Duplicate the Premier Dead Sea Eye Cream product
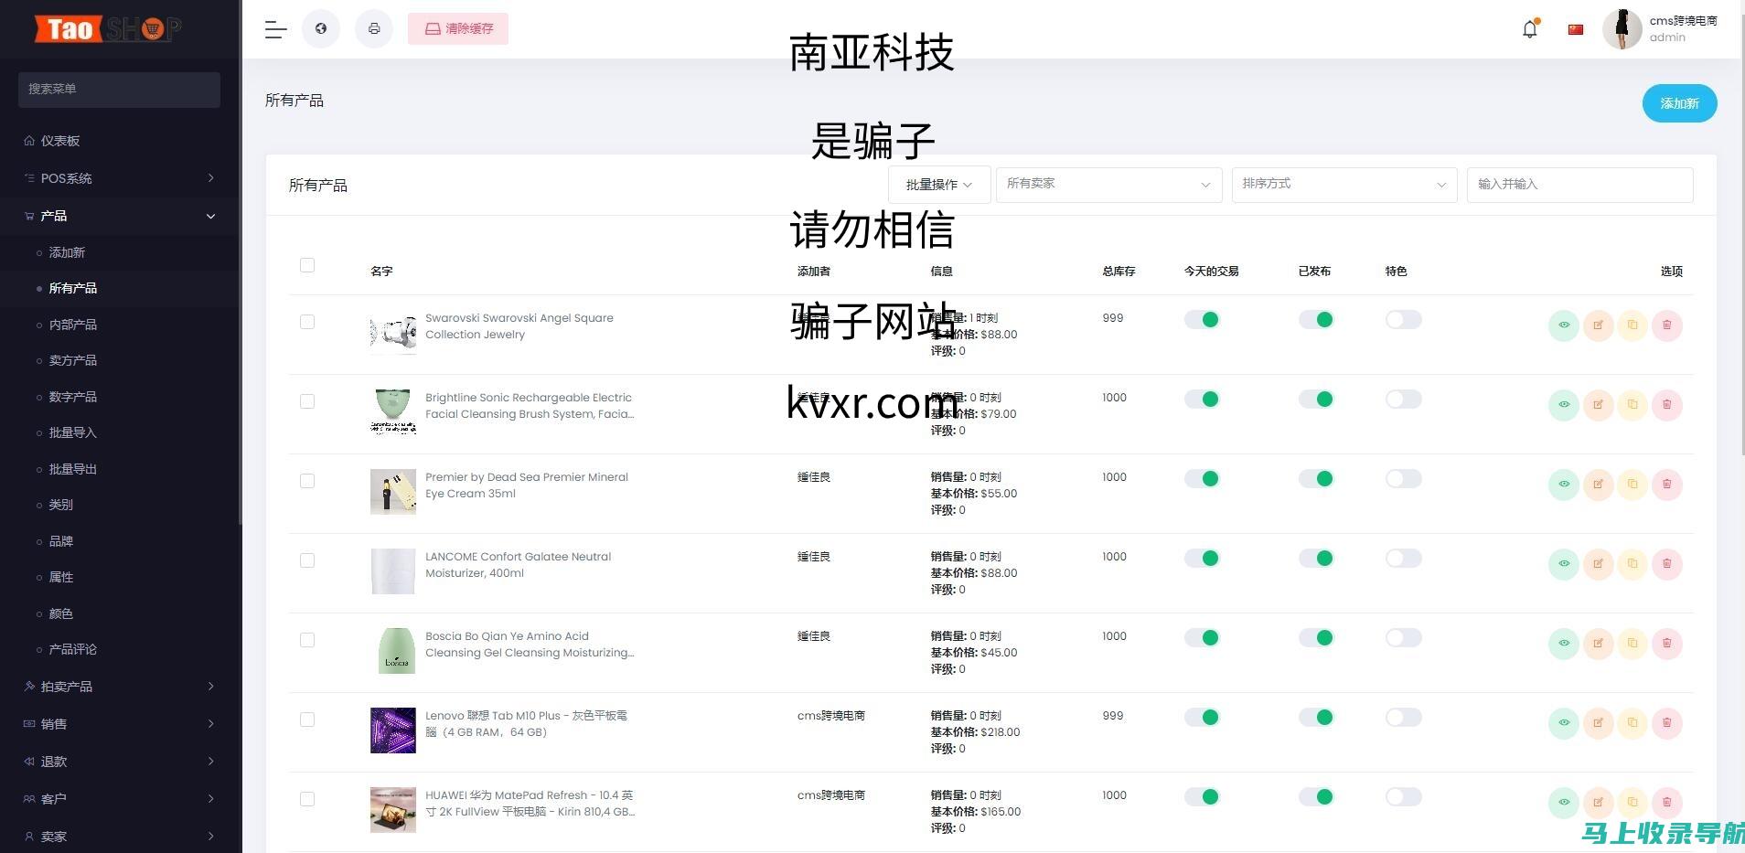The height and width of the screenshot is (853, 1745). click(x=1633, y=485)
